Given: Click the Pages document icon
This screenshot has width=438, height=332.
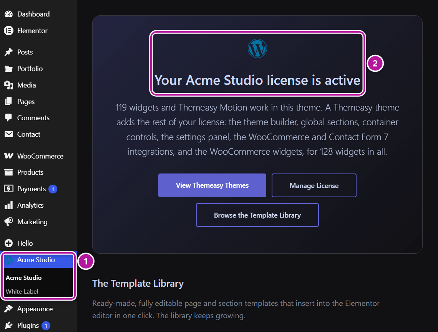Looking at the screenshot, I should coord(9,101).
